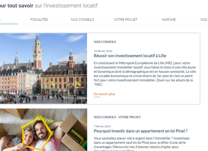The height and width of the screenshot is (151, 208).
Task: Open the FISCALITÉS tab
Action: [x=39, y=20]
